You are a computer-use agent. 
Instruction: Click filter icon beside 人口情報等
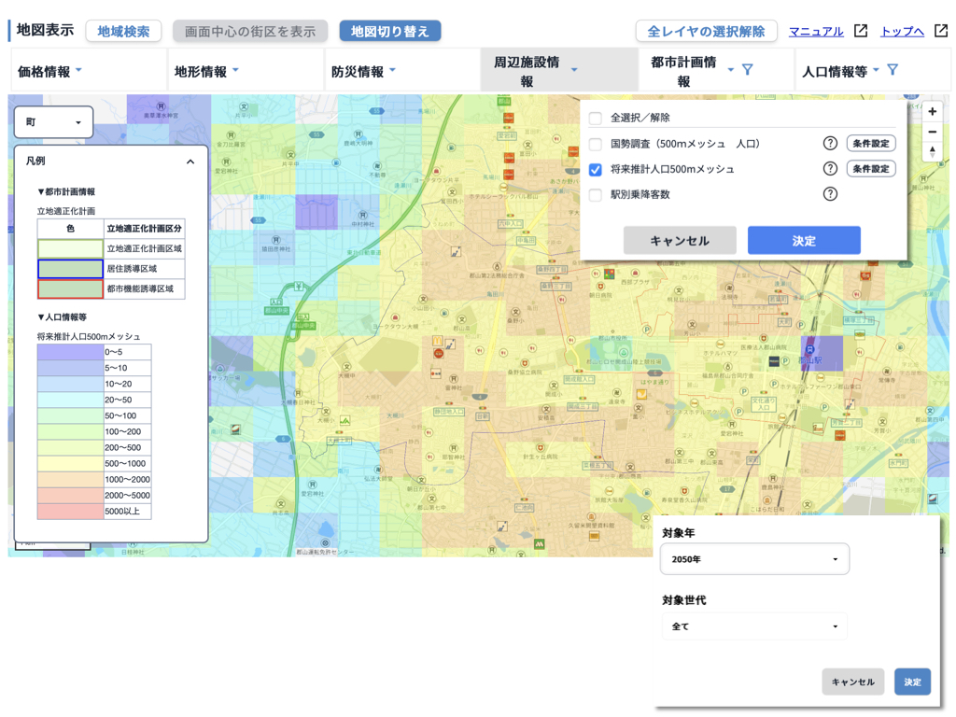click(x=893, y=70)
